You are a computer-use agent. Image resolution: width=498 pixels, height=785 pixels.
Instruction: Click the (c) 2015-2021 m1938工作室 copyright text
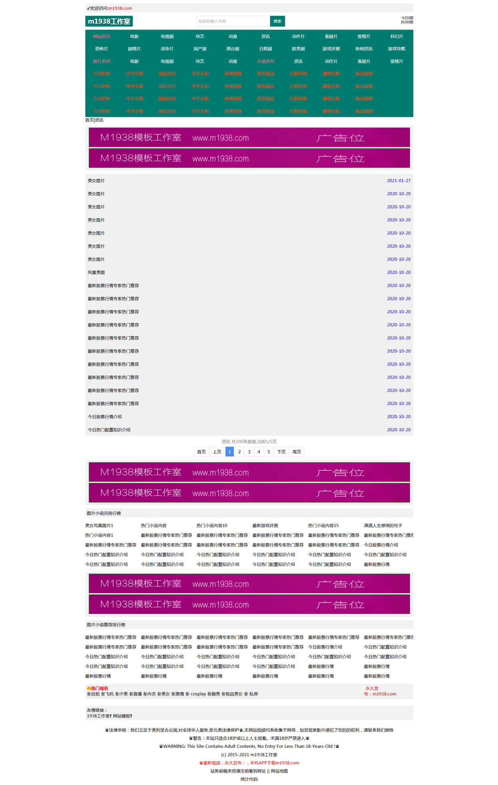tap(249, 755)
